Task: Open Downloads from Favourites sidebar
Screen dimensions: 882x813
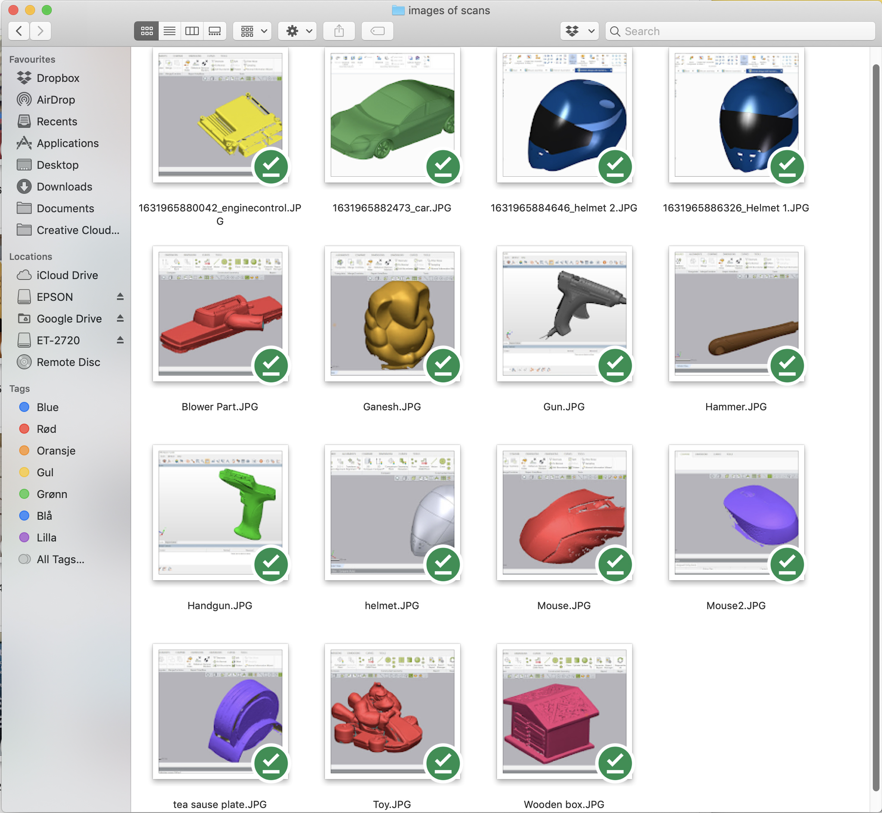Action: [x=64, y=187]
